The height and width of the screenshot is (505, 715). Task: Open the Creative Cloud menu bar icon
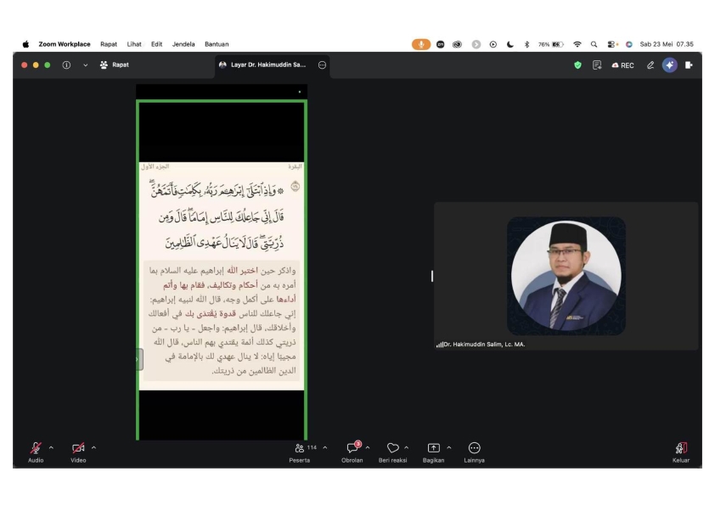click(x=457, y=44)
